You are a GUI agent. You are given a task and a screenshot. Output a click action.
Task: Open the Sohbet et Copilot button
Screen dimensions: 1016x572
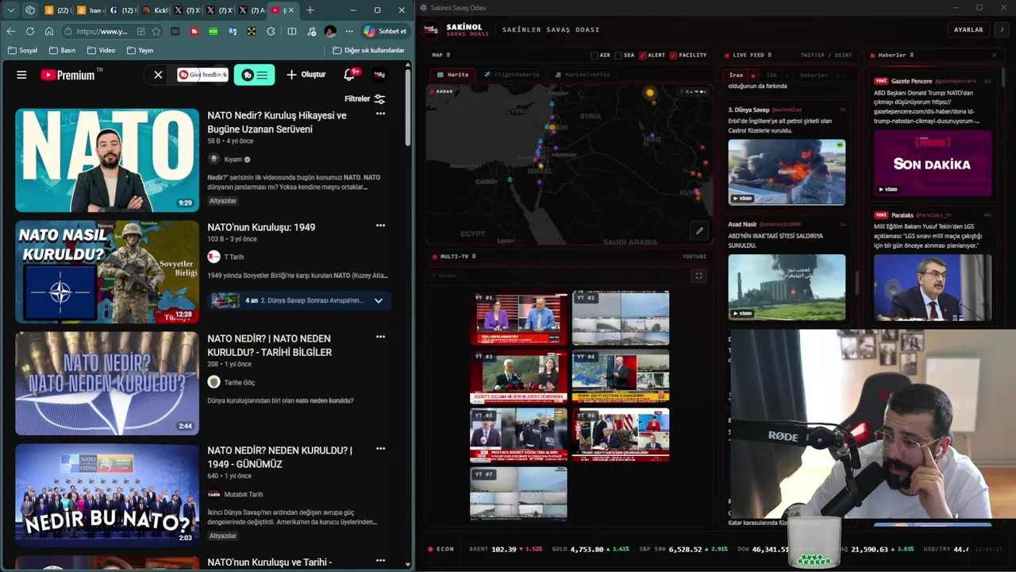[x=384, y=31]
